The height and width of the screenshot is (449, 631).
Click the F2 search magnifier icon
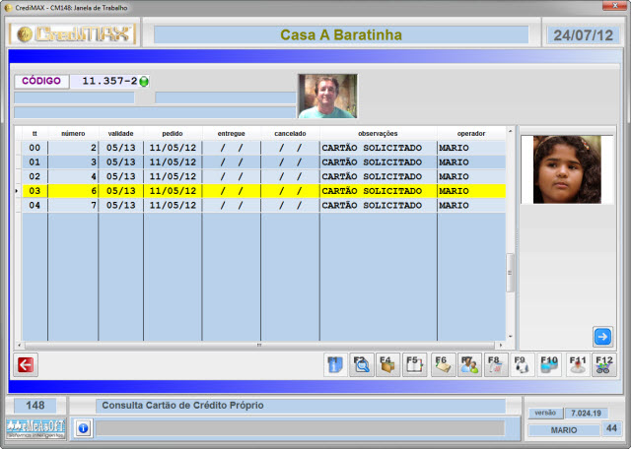[x=362, y=364]
